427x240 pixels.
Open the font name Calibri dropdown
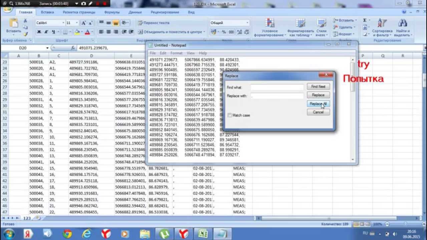pos(63,23)
